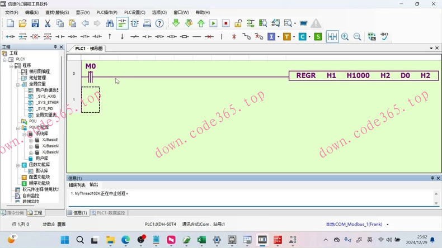Stop the PLC with red square

point(226,23)
